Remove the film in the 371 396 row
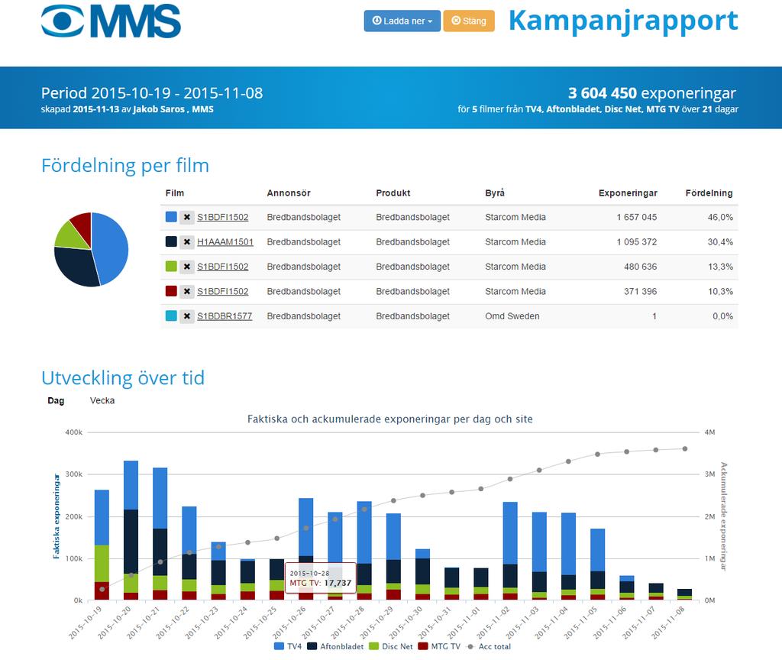The width and height of the screenshot is (782, 660). [x=187, y=291]
